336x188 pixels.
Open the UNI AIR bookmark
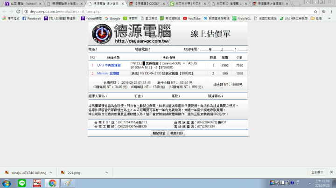(x=294, y=19)
